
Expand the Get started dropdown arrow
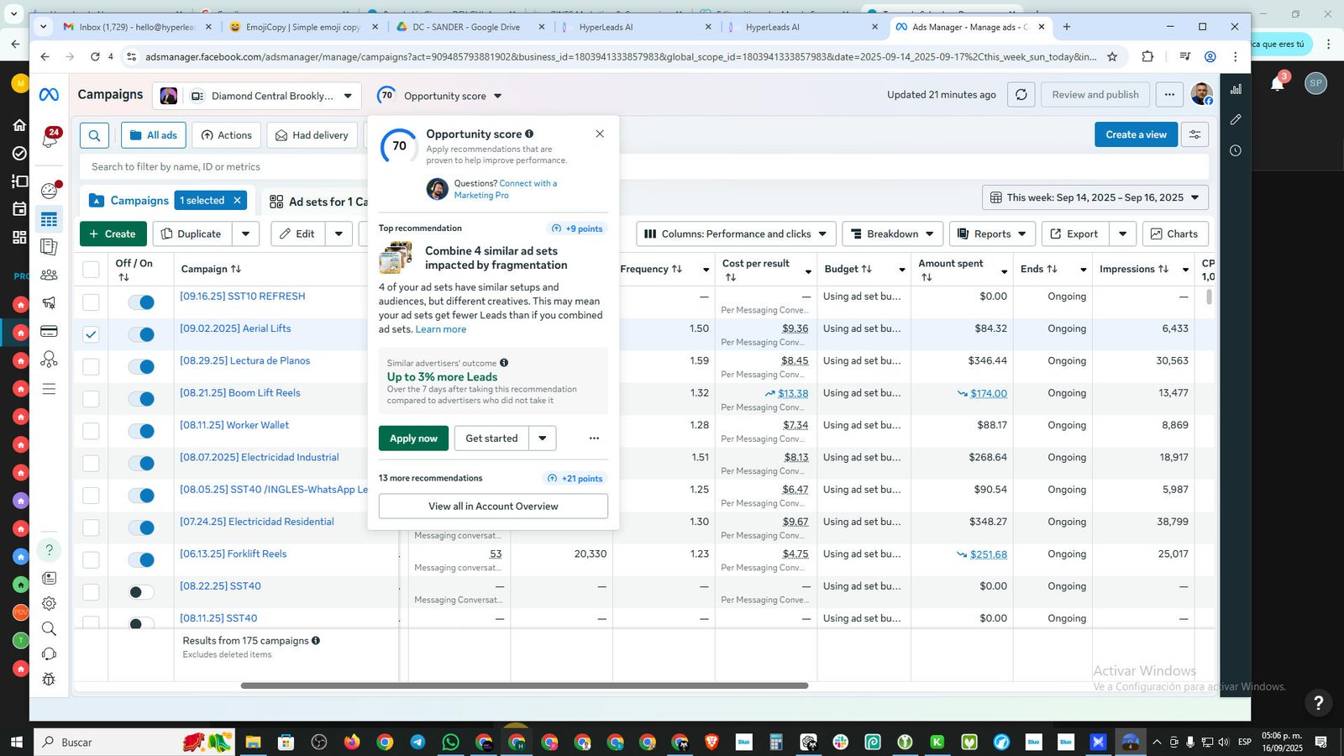tap(543, 438)
